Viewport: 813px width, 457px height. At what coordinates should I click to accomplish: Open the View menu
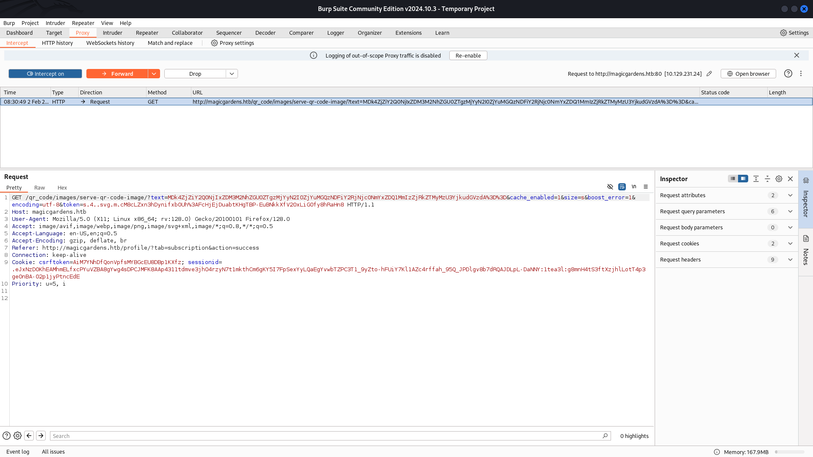[x=107, y=23]
